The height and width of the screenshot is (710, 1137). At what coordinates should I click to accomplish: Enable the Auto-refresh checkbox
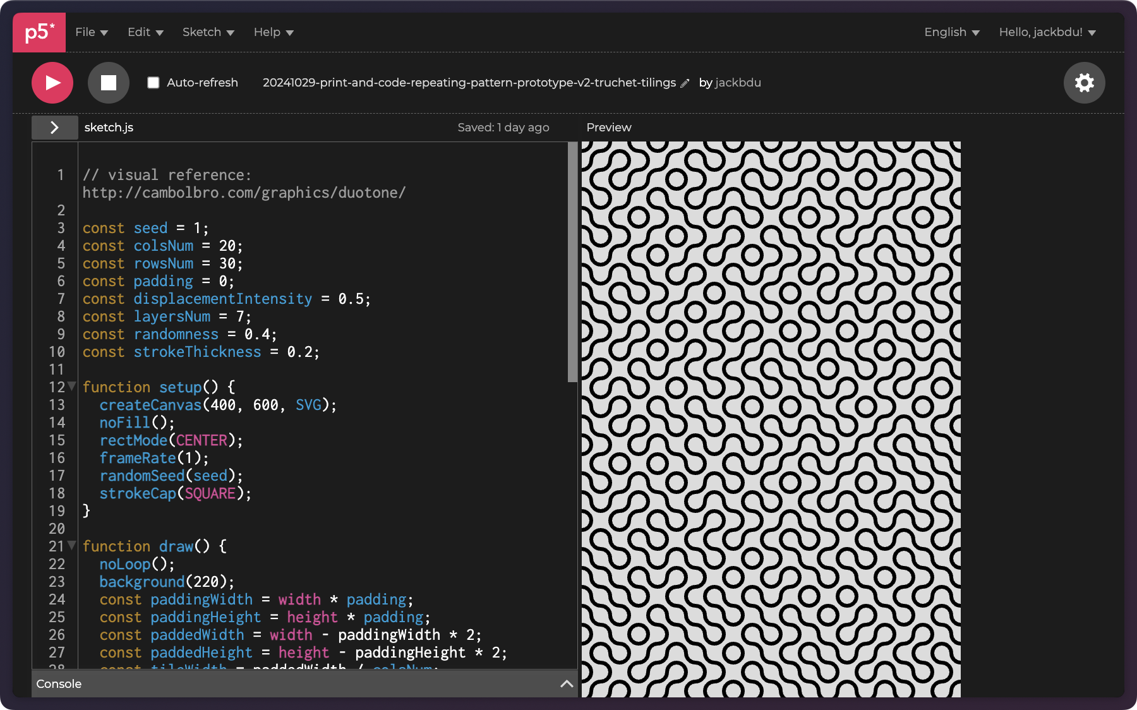click(x=153, y=83)
